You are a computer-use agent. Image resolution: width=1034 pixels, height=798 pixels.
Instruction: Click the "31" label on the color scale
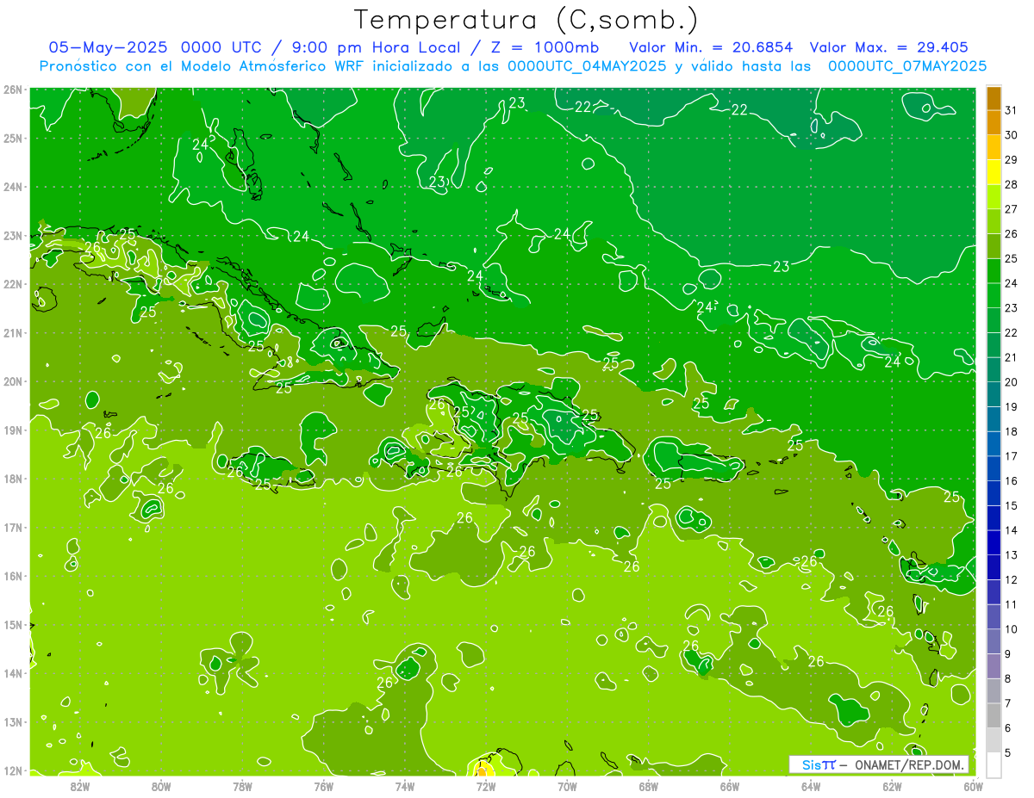coord(1011,110)
